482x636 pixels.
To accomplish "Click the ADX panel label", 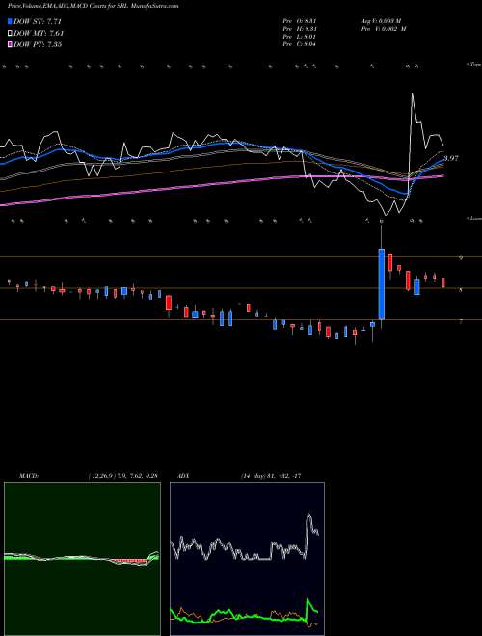I will click(184, 475).
